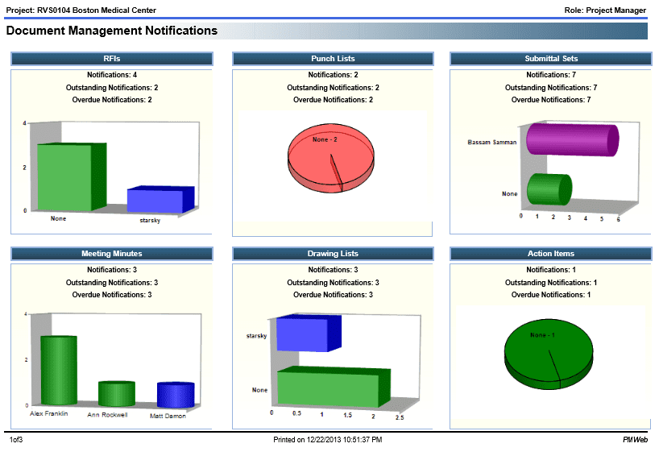Click 'Overdue Notifications: 2' in RFIs panel
The image size is (659, 456).
112,100
